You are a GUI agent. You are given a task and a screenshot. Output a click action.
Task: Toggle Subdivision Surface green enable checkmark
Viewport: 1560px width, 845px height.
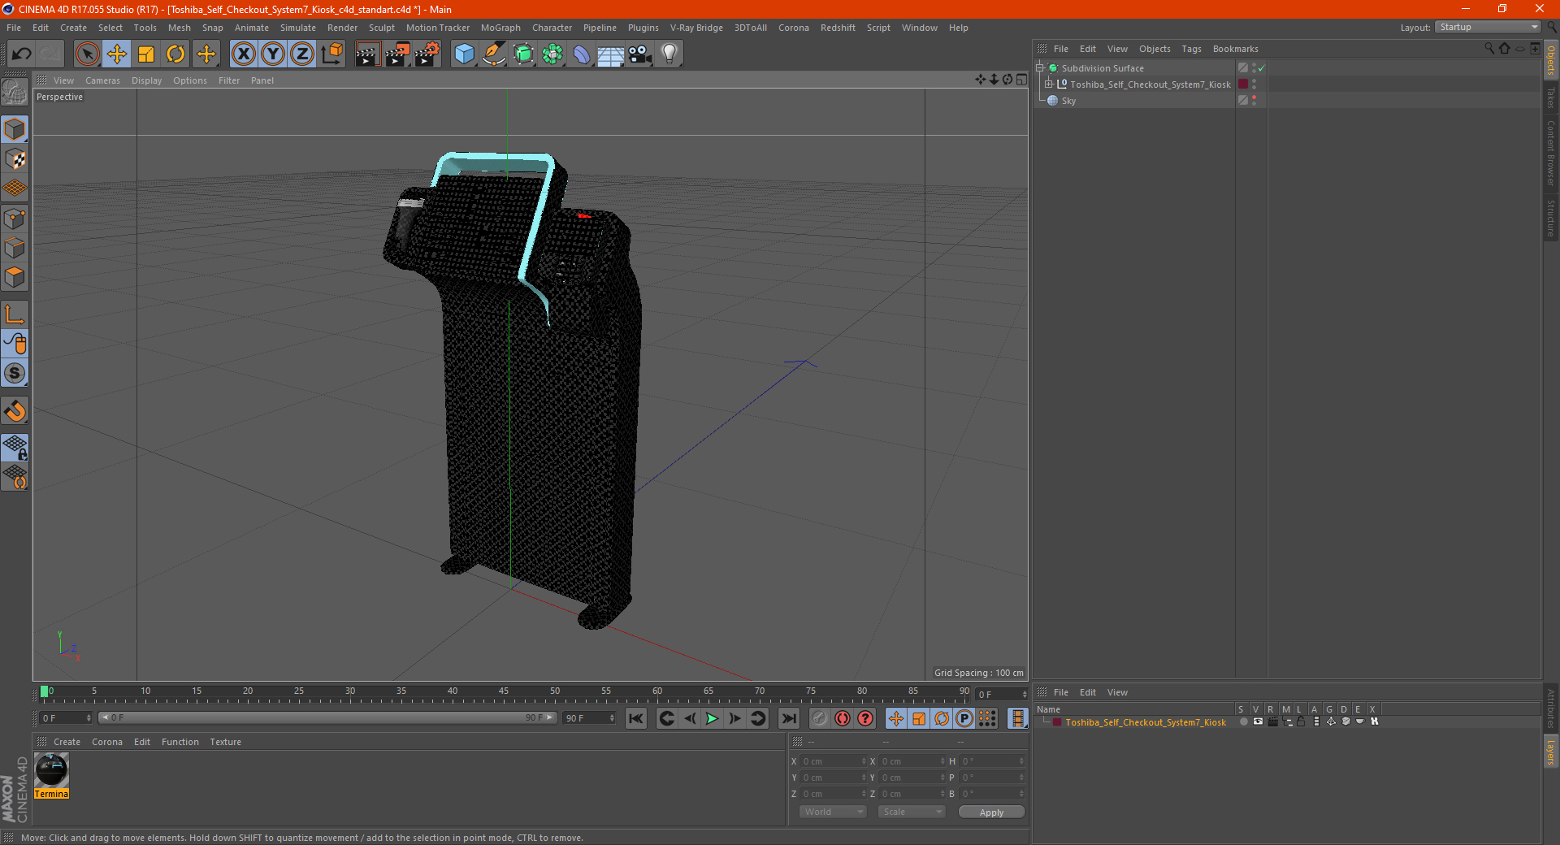pyautogui.click(x=1261, y=68)
